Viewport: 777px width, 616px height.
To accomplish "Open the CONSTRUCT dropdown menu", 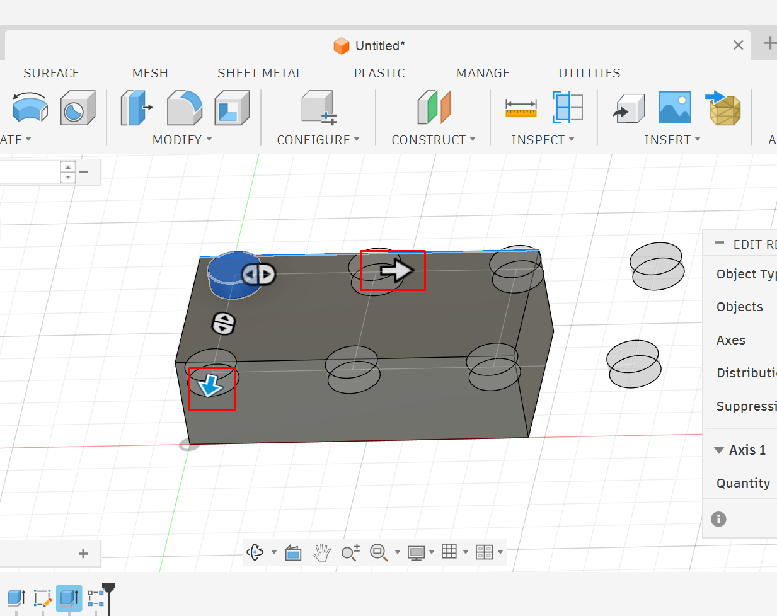I will point(434,140).
